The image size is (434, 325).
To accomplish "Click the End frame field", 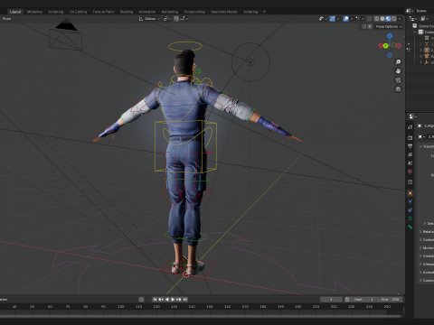I will click(390, 300).
